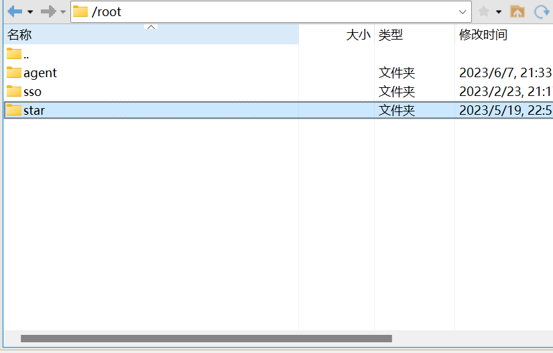Click the favorites star icon
This screenshot has height=353, width=553.
[x=483, y=11]
